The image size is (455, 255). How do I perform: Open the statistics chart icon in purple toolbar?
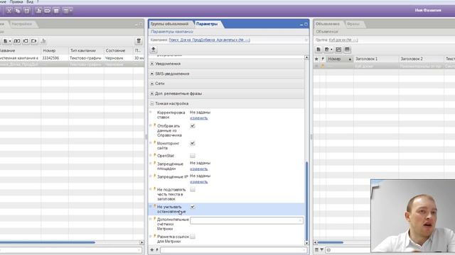(x=38, y=11)
